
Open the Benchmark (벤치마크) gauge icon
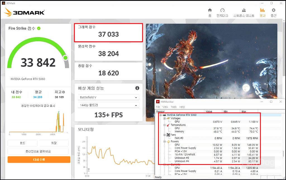(222, 10)
